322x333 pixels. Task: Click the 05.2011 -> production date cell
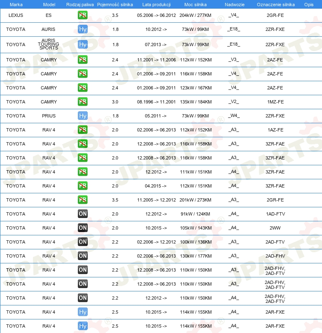pos(156,116)
